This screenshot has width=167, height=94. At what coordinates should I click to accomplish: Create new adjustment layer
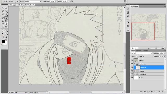tap(152, 92)
